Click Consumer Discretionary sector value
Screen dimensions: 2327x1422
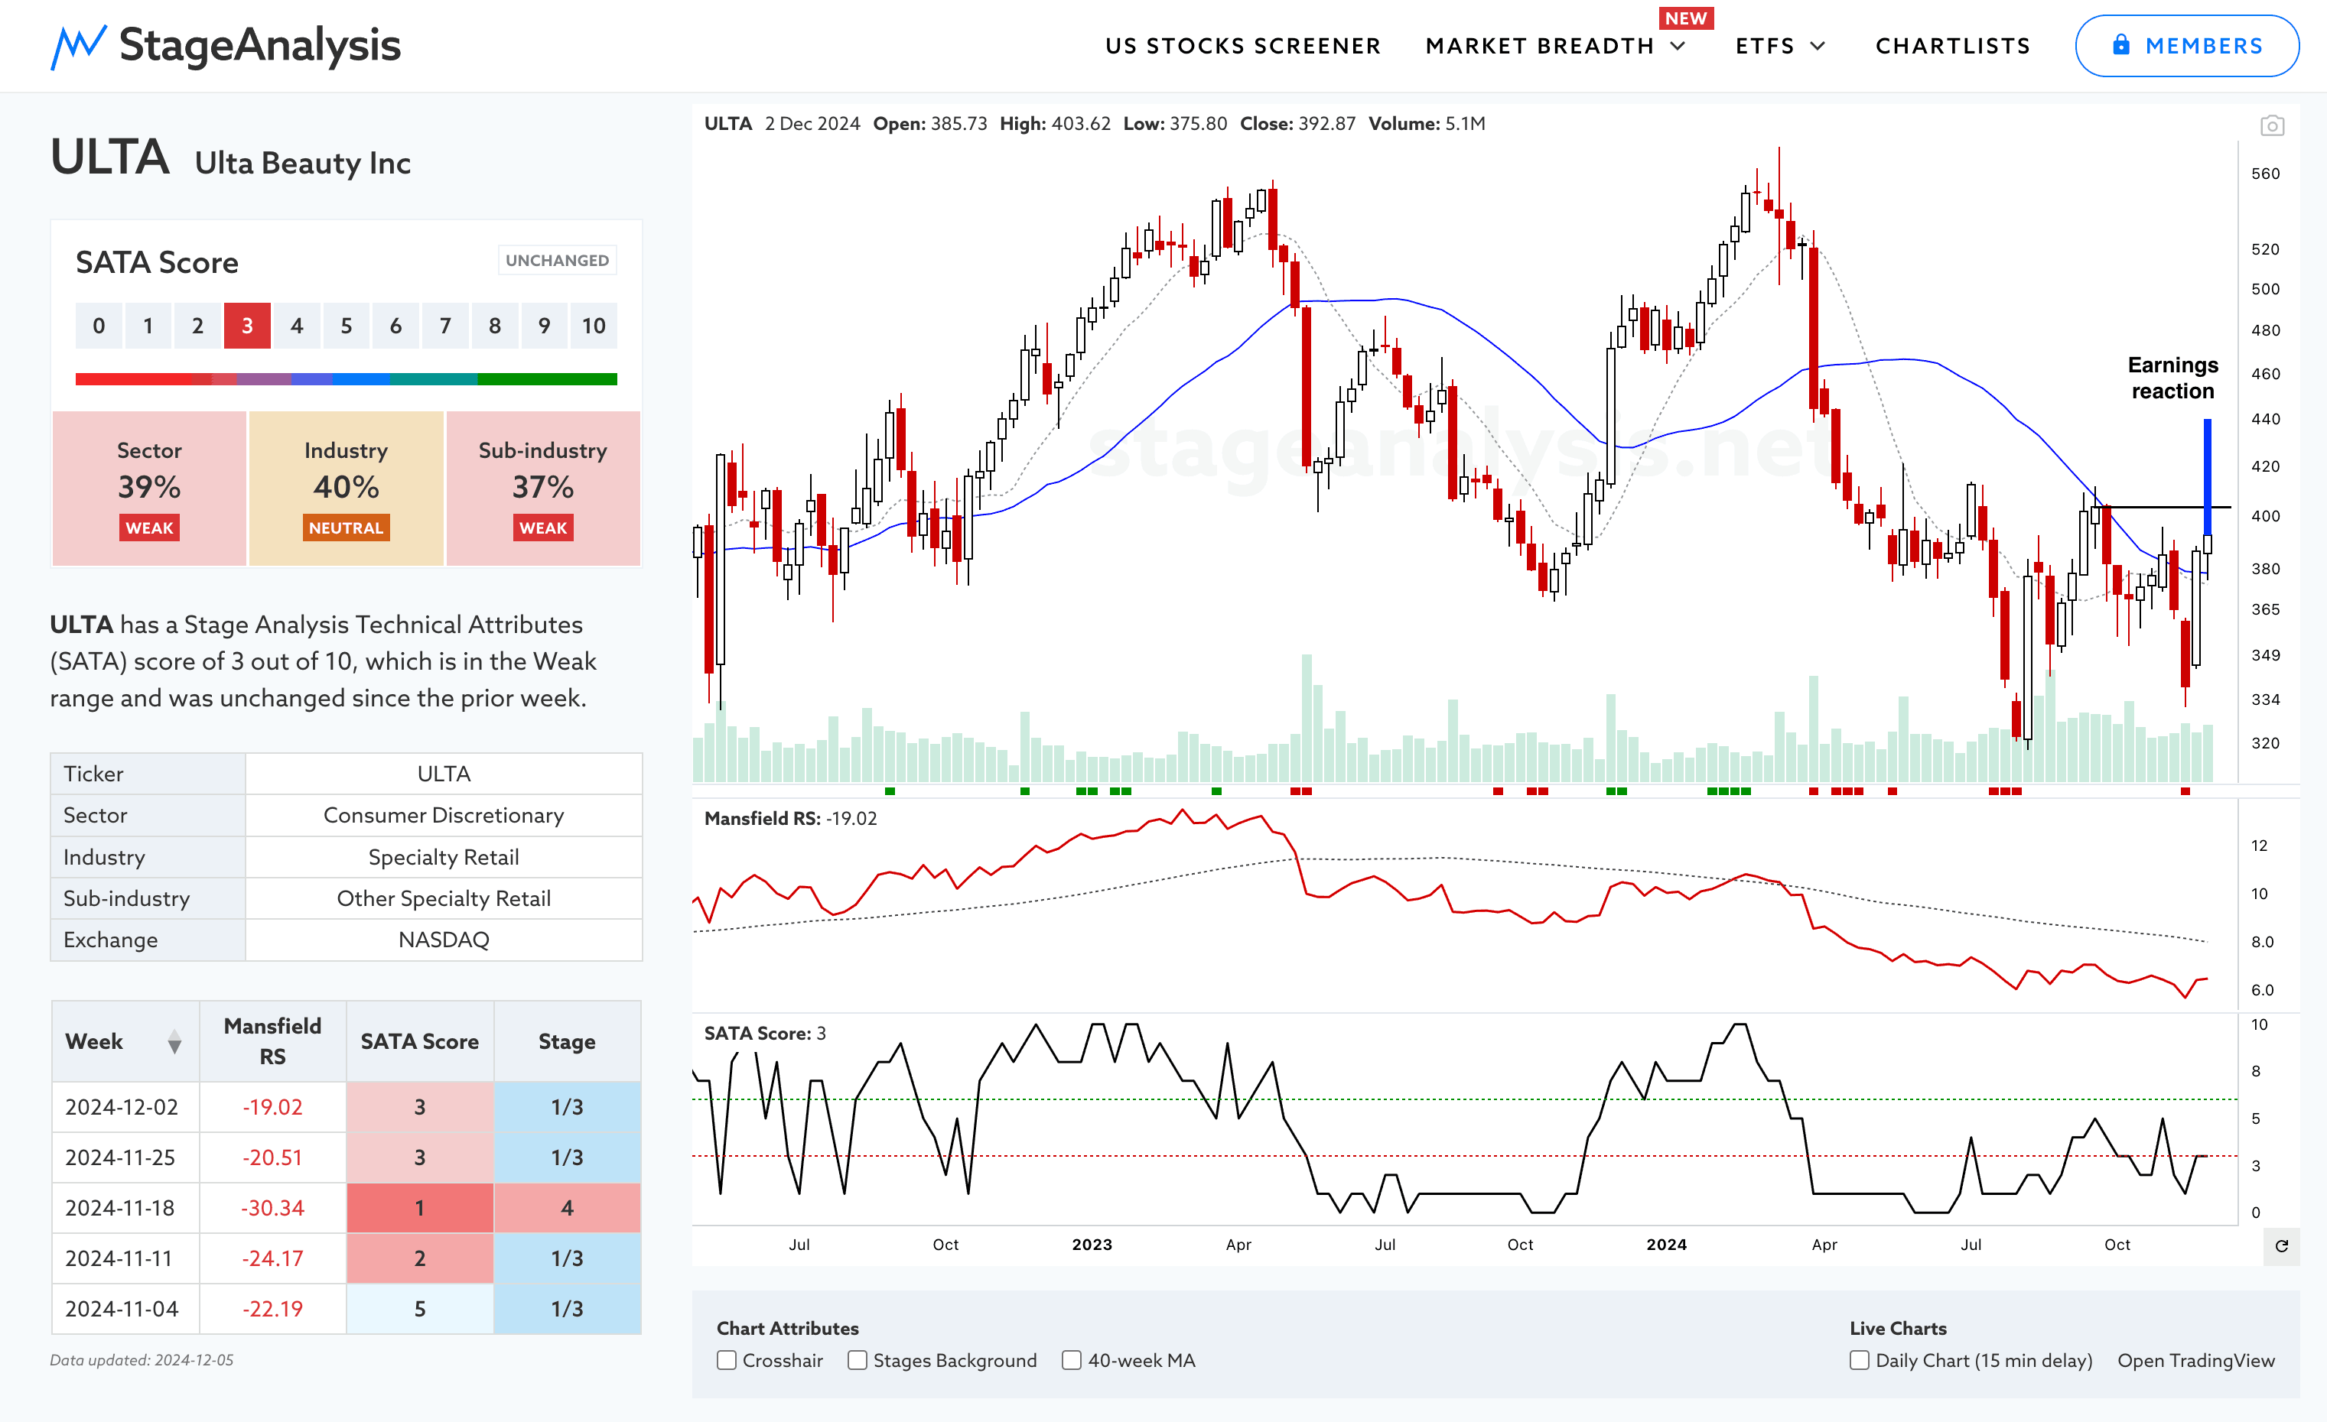443,815
